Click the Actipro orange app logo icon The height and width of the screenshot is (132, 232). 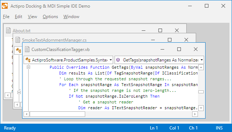(x=5, y=6)
